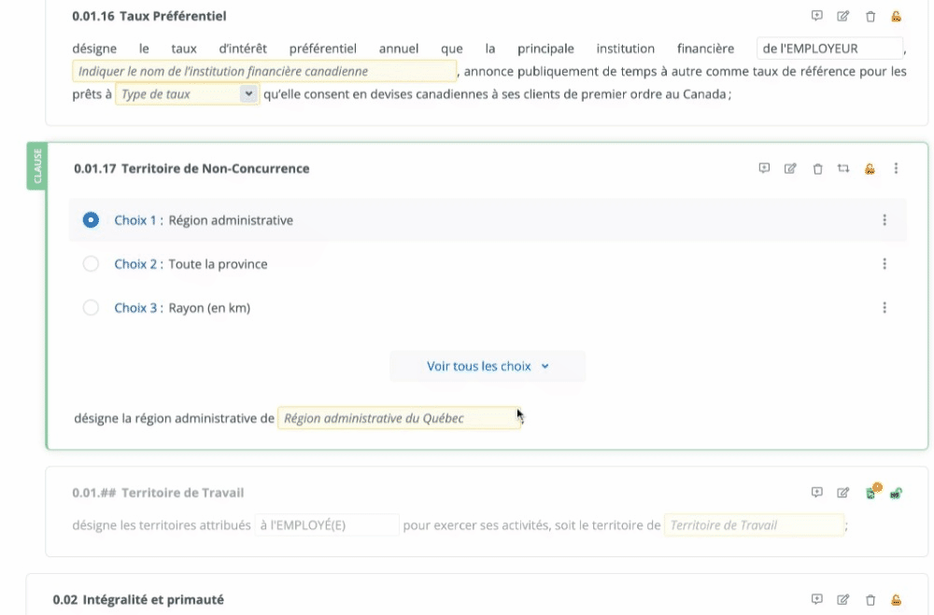Click the Territoire de Travail field

753,525
